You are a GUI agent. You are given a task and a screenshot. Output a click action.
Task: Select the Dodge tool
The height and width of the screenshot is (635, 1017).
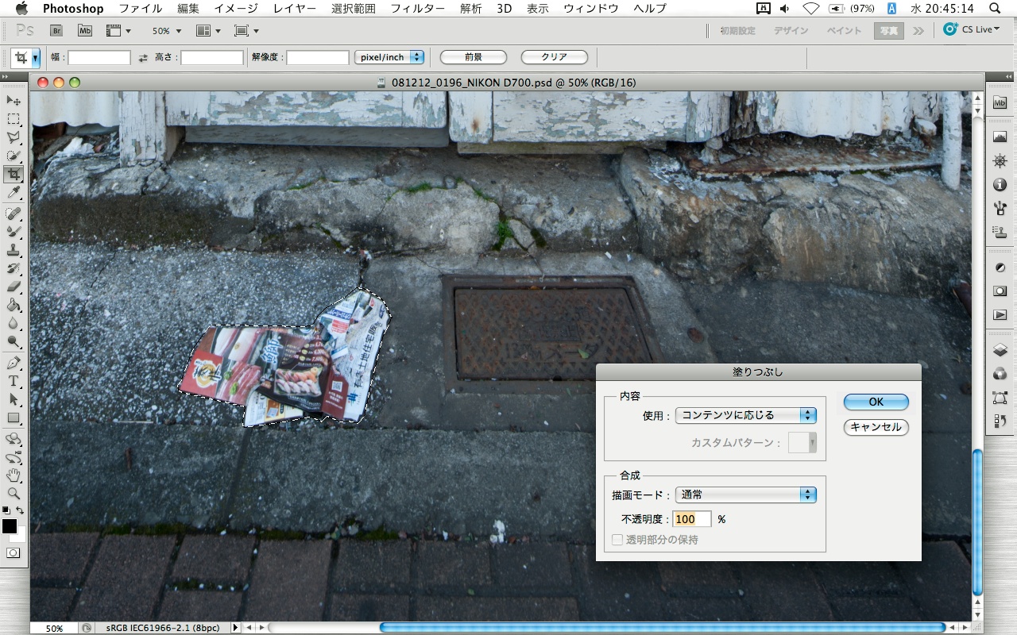[x=14, y=342]
